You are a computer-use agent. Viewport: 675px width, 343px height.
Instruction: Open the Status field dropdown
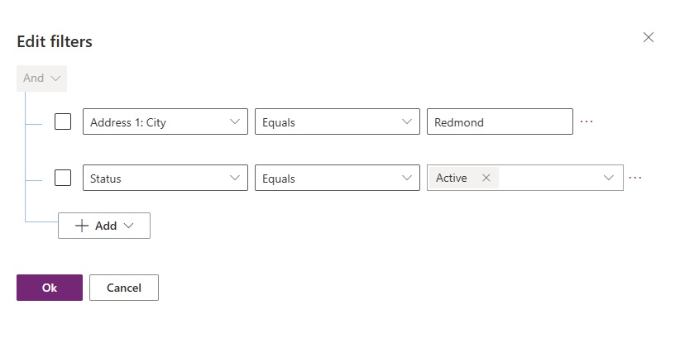coord(165,178)
